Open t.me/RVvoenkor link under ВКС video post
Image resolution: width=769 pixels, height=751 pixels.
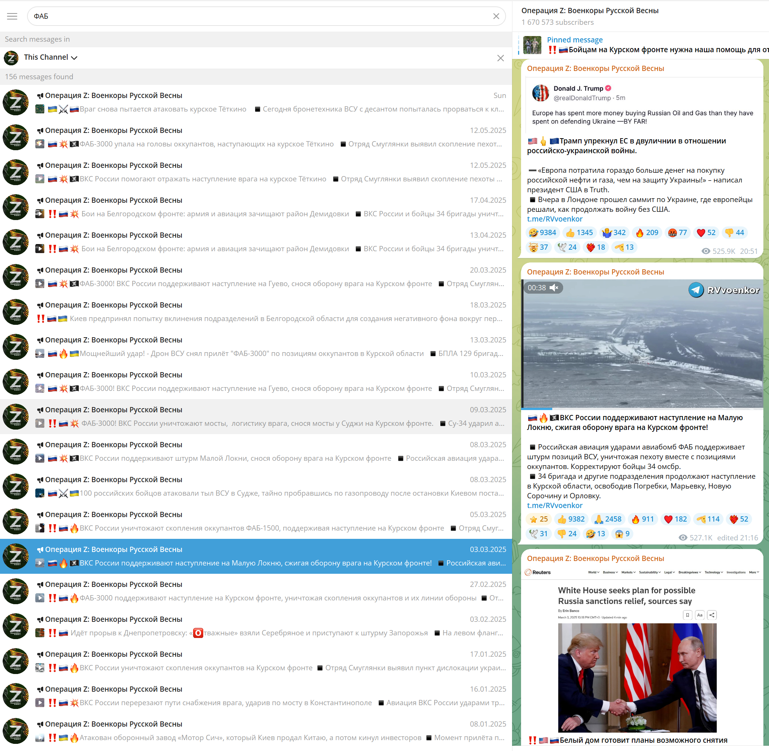point(554,505)
